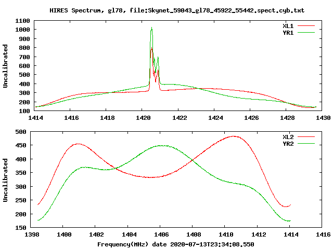Click the green YR1 peak near 1000
Image resolution: width=333 pixels, height=249 pixels.
coord(151,27)
